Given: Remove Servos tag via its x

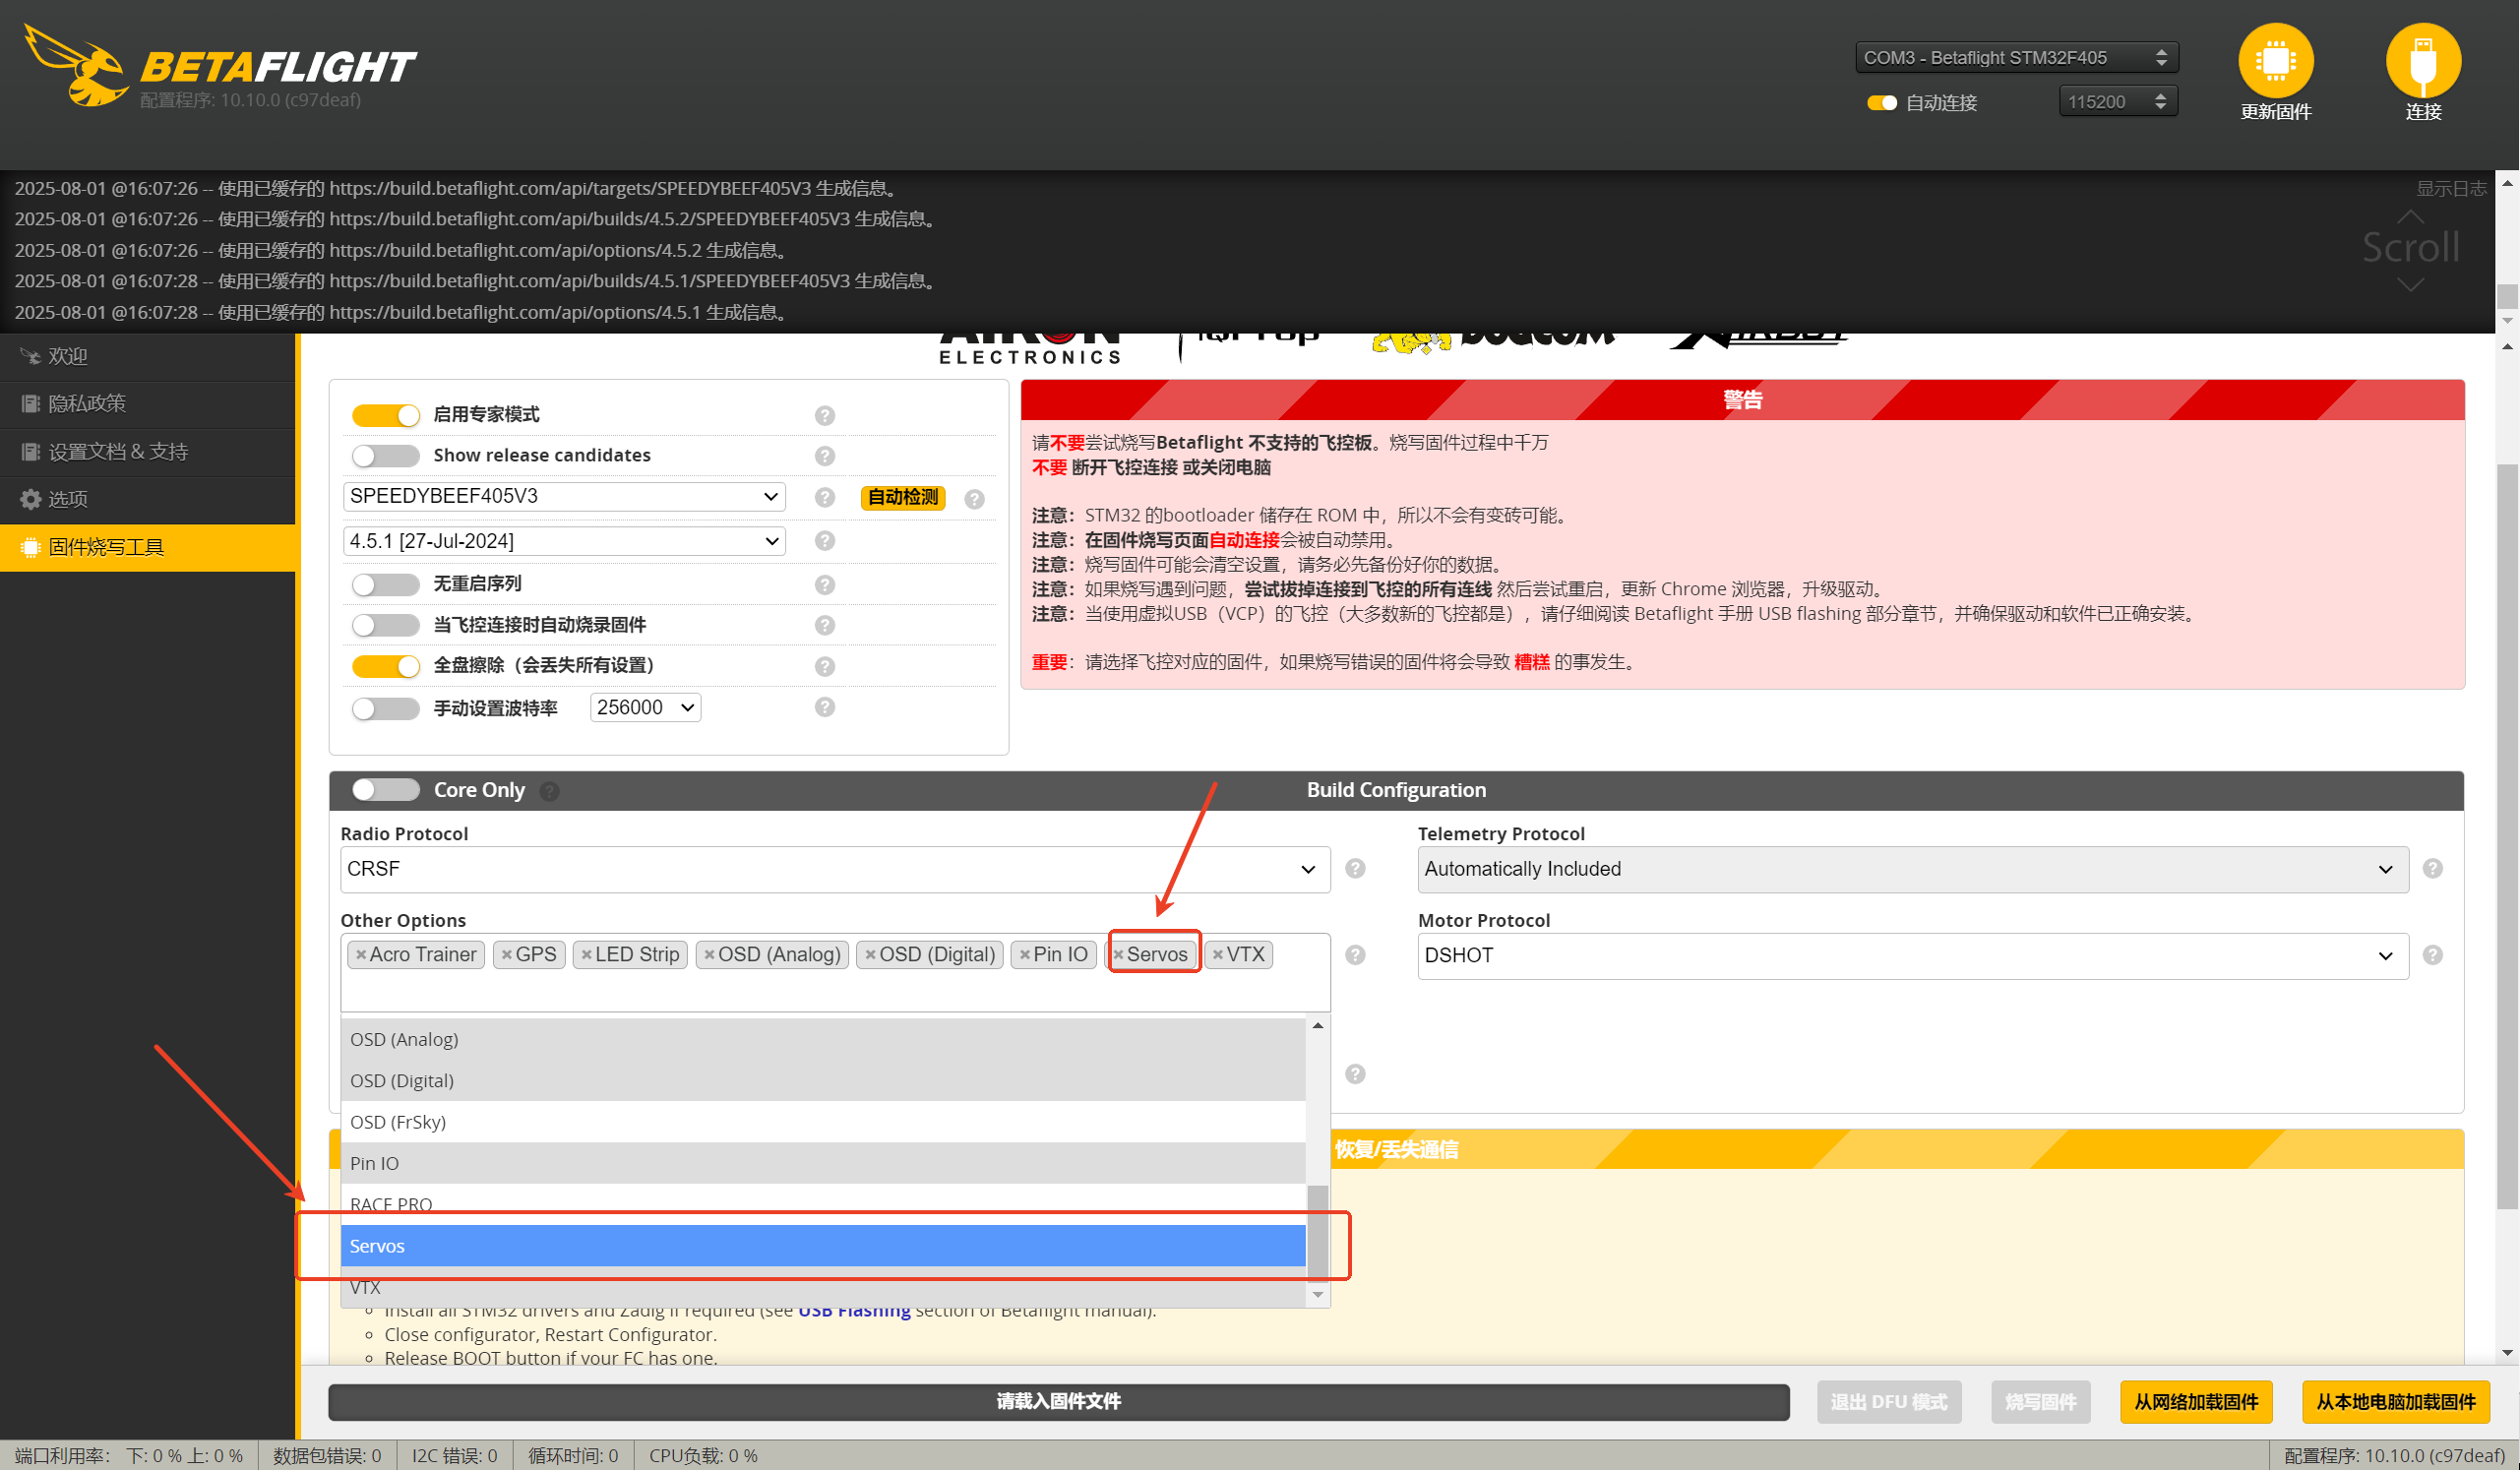Looking at the screenshot, I should [x=1119, y=955].
